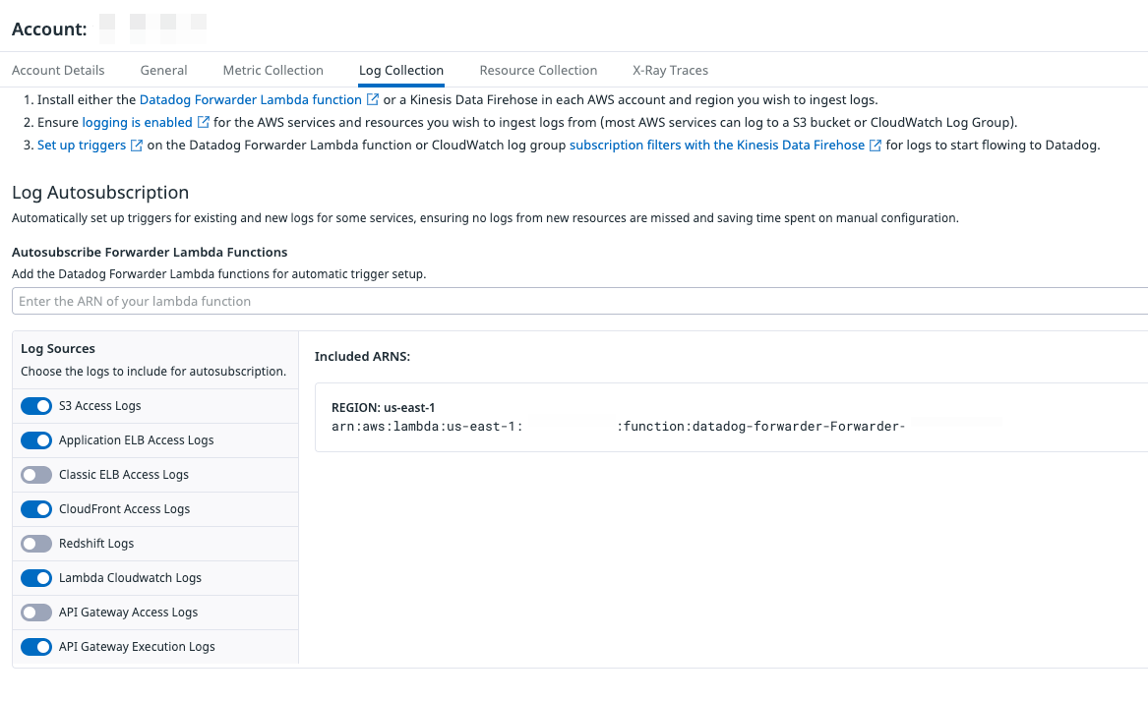
Task: Disable API Gateway Execution Logs
Action: click(35, 647)
